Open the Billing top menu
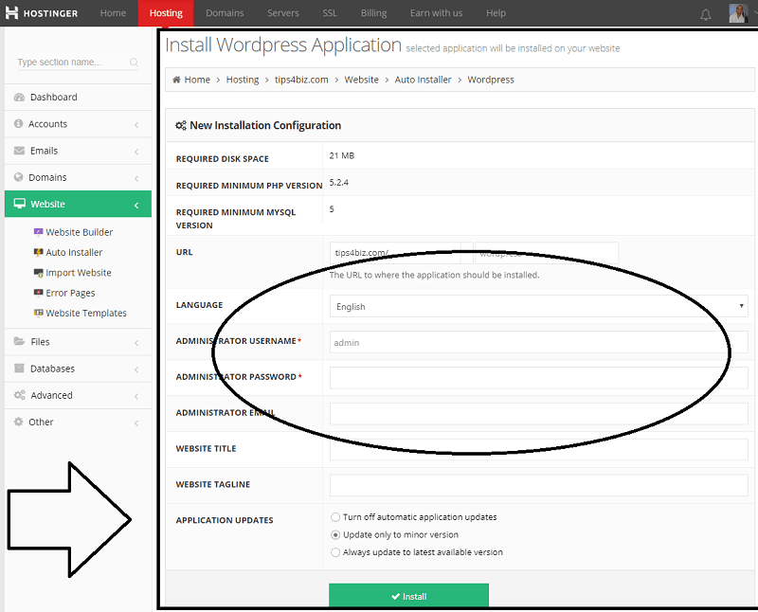758x612 pixels. (x=373, y=13)
